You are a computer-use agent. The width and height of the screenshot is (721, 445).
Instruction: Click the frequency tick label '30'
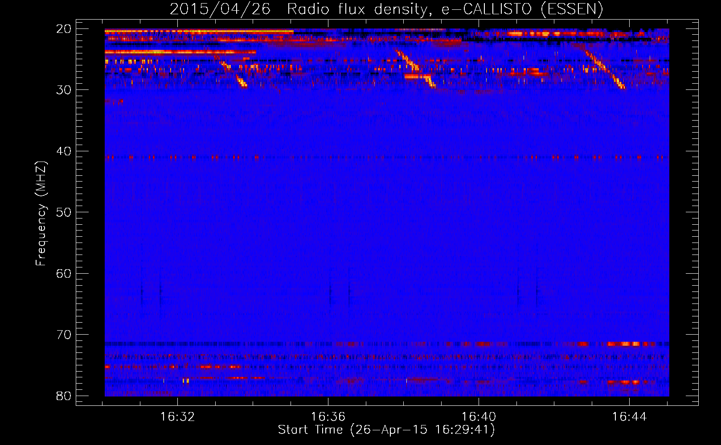tap(64, 90)
